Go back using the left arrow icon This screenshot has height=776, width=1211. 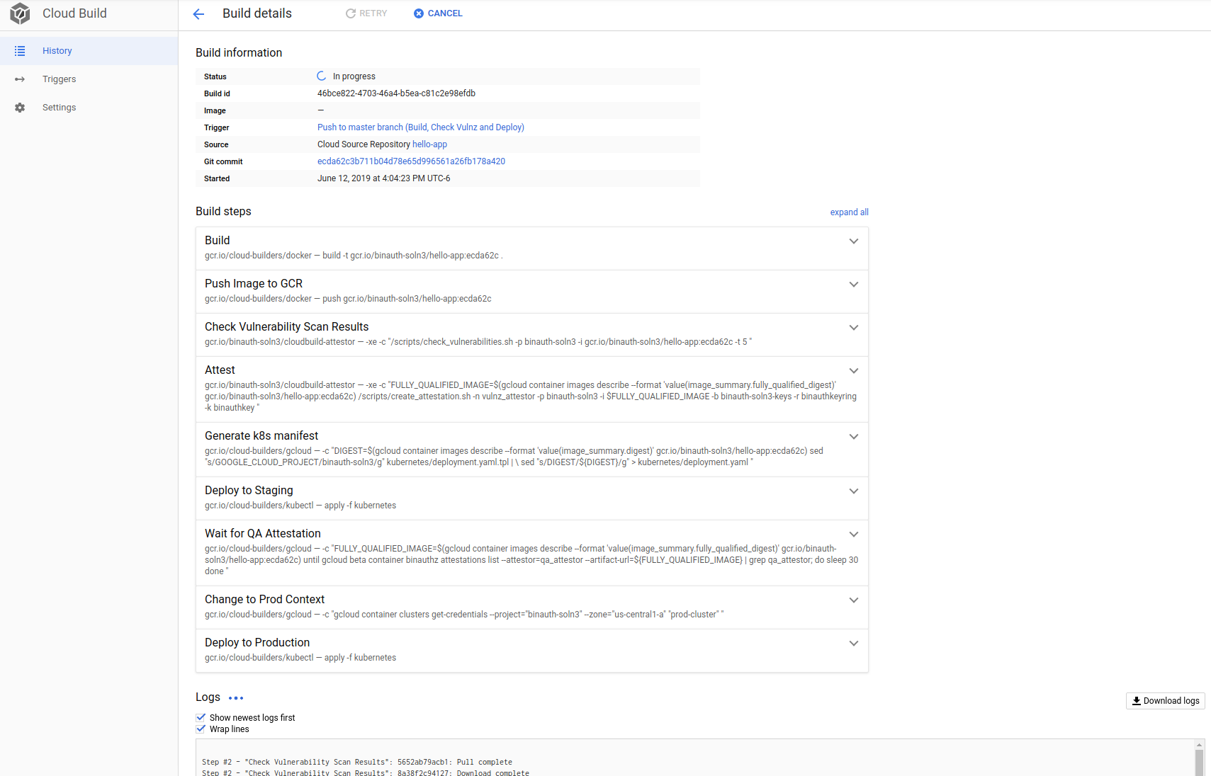click(x=198, y=13)
